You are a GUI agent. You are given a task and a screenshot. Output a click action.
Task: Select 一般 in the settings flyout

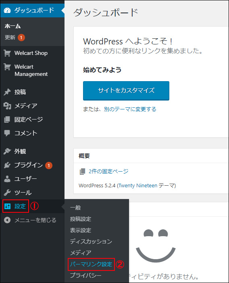75,208
